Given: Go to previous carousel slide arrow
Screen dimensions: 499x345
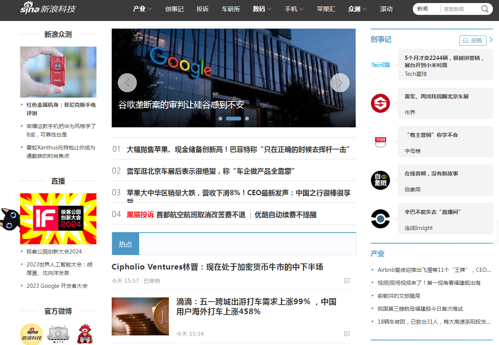Looking at the screenshot, I should (127, 83).
